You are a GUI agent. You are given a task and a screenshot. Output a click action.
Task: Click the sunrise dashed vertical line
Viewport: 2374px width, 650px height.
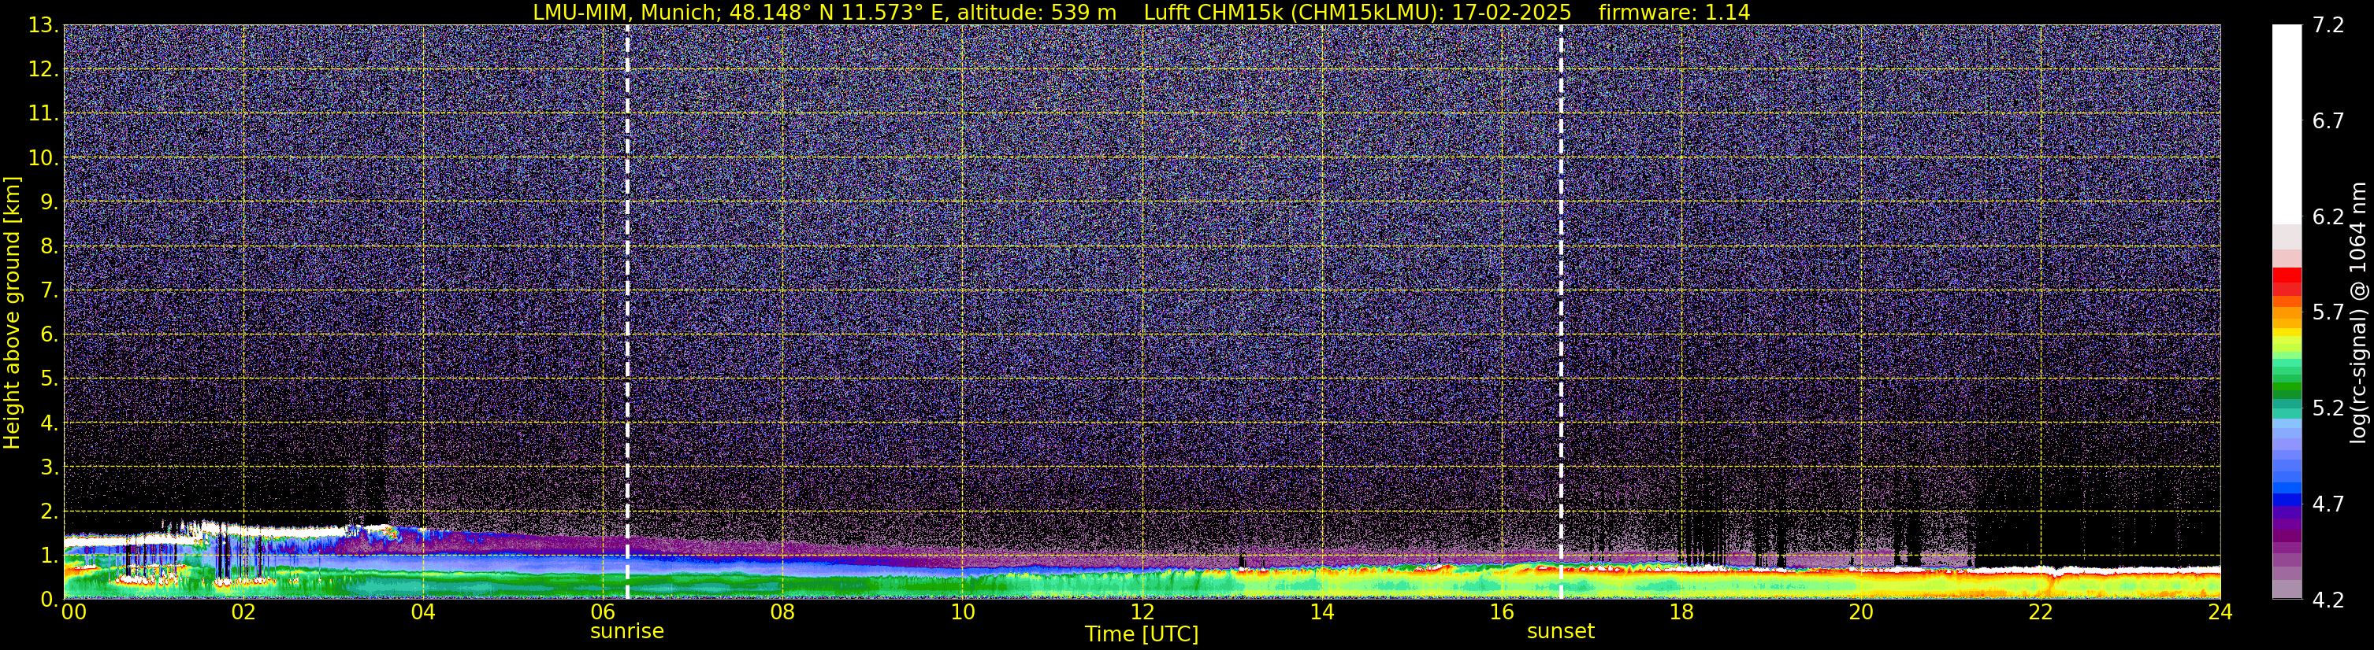[x=626, y=312]
